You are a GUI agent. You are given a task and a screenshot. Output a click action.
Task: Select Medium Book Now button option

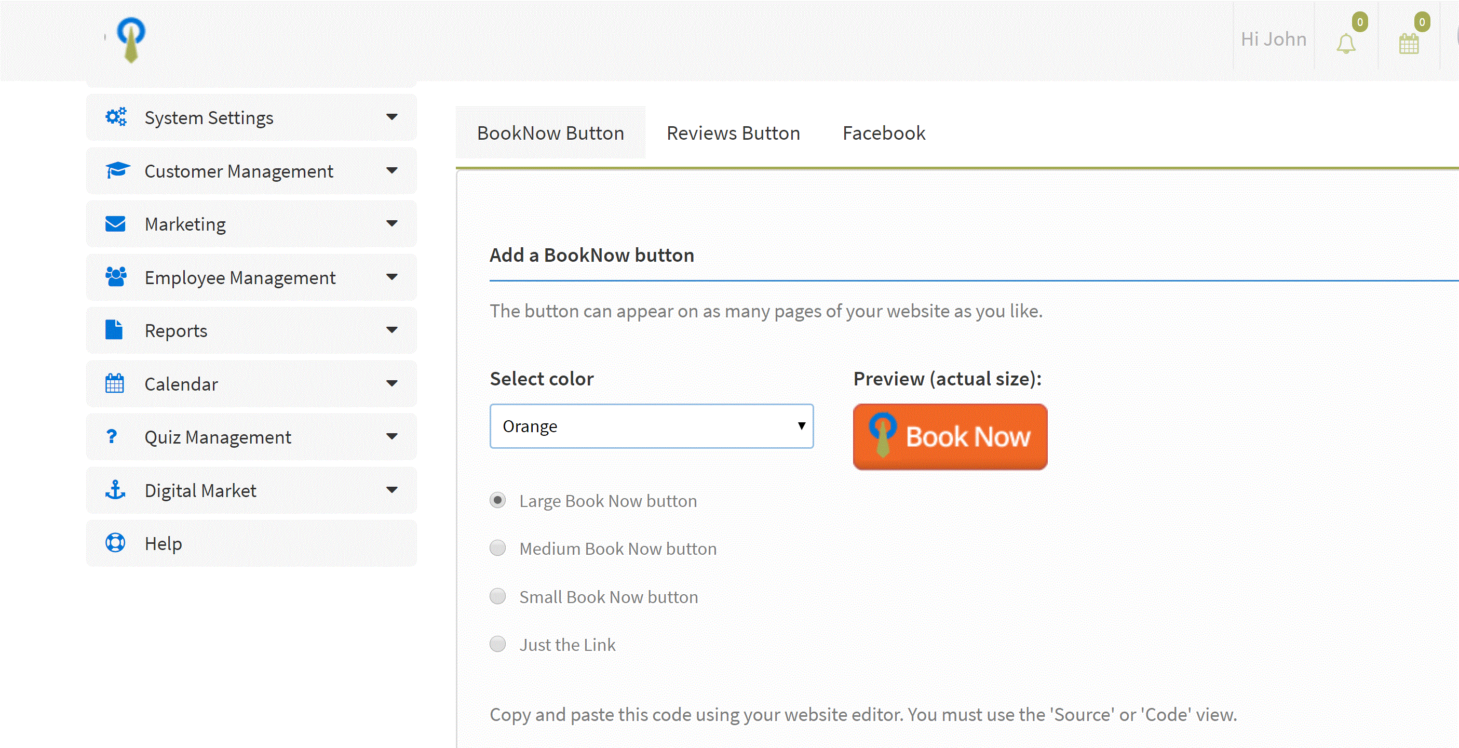[498, 548]
